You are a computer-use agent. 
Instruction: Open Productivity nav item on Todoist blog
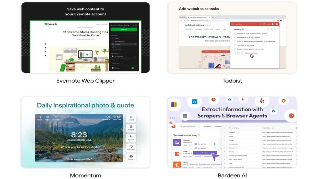[189, 30]
